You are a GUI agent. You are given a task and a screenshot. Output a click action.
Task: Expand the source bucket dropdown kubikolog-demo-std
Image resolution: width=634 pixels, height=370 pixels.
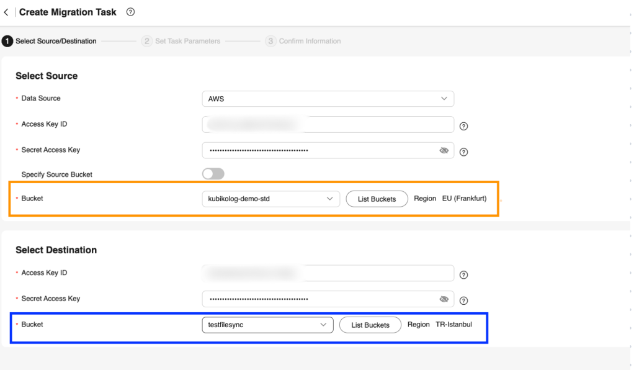[x=270, y=199]
